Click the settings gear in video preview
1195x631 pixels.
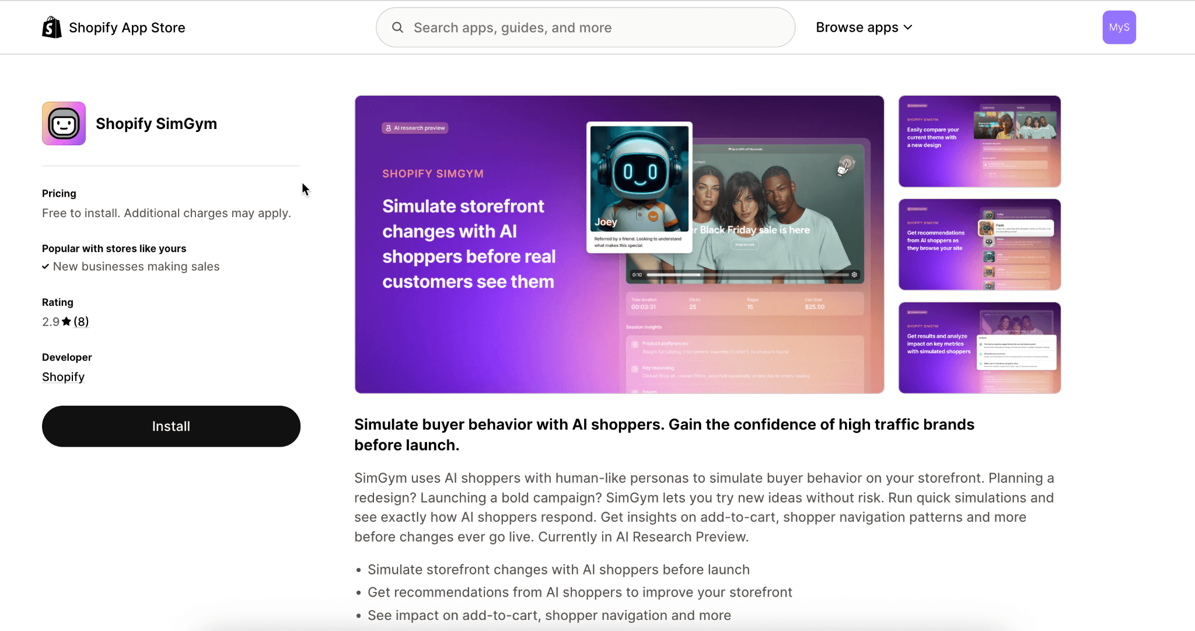(854, 274)
